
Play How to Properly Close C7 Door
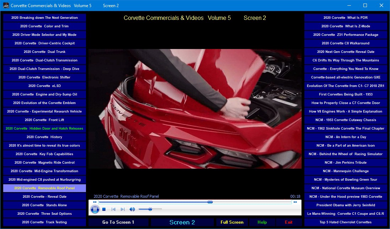tap(346, 103)
